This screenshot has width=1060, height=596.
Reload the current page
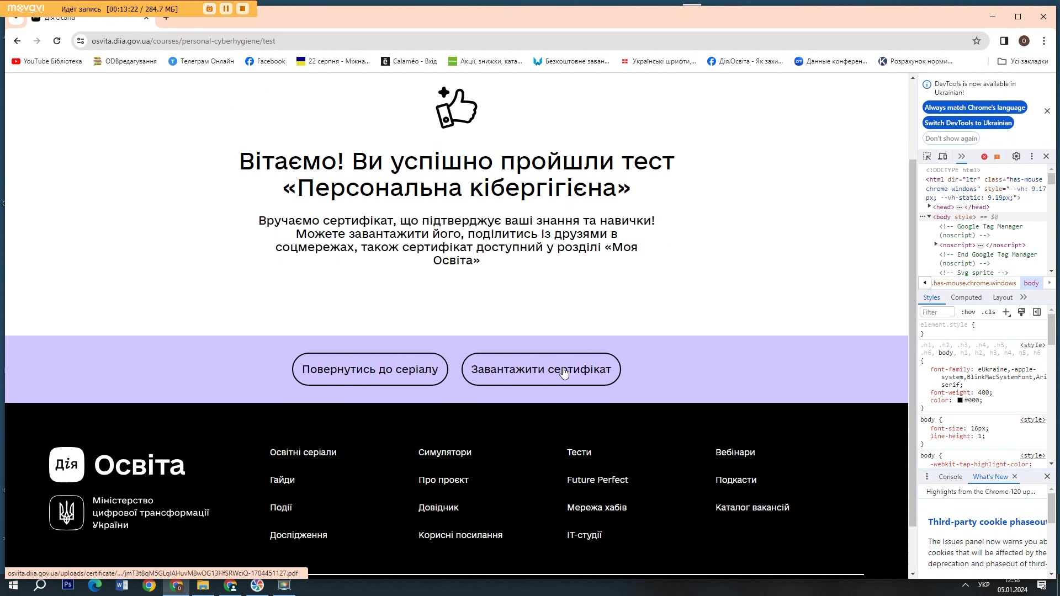(57, 41)
